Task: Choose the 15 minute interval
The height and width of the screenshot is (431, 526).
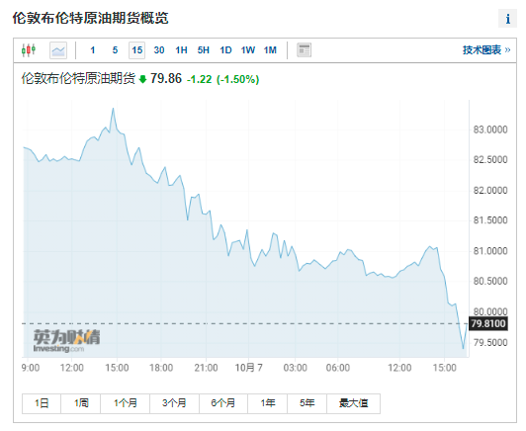Action: click(x=136, y=50)
